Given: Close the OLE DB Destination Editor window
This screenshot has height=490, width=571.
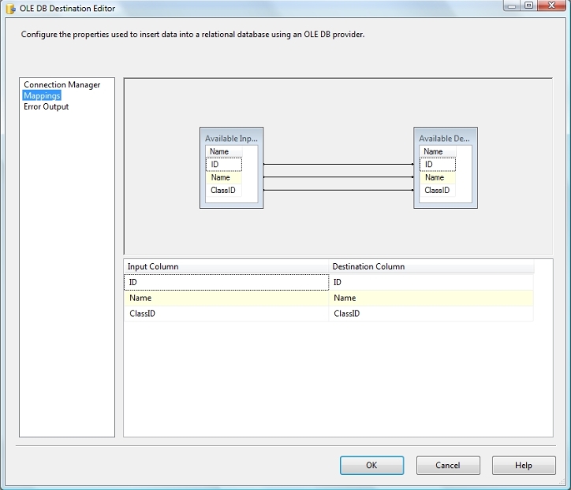Looking at the screenshot, I should click(x=551, y=6).
